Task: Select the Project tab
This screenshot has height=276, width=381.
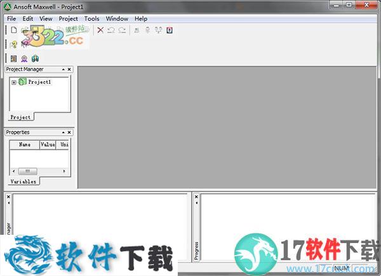Action: point(21,117)
